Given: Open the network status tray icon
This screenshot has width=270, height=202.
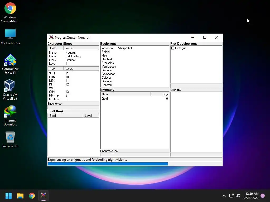Looking at the screenshot, I should click(231, 196).
